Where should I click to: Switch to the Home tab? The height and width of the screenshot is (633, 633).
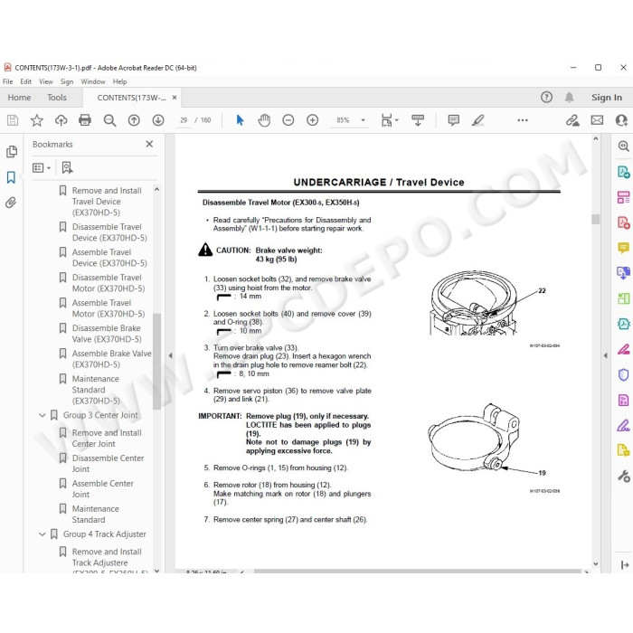(19, 98)
